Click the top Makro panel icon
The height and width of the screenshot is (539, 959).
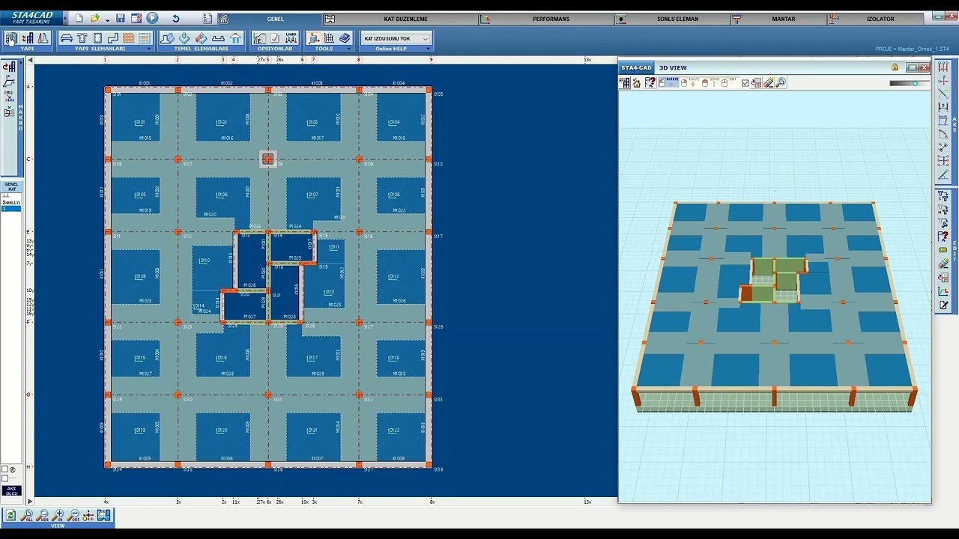pyautogui.click(x=9, y=67)
